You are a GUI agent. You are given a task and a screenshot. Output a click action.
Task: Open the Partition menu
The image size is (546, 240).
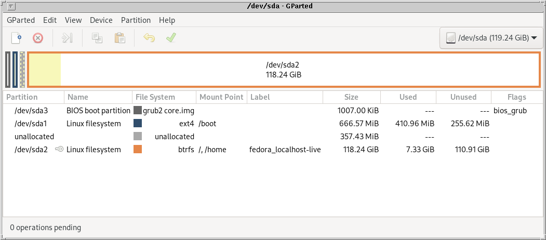(x=136, y=20)
